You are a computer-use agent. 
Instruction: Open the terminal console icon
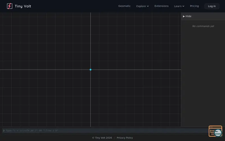pos(215,131)
